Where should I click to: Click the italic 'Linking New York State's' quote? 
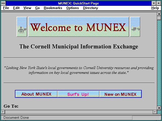click(79, 70)
